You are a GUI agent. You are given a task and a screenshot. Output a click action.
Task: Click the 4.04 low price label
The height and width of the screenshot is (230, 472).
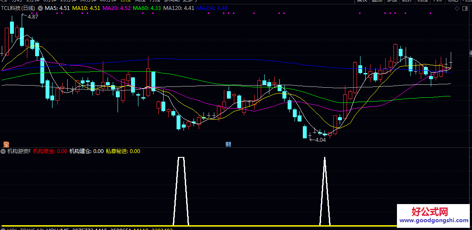321,140
